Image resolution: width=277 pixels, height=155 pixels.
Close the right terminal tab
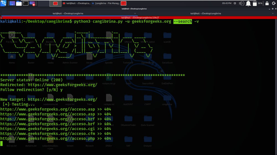coord(273,14)
